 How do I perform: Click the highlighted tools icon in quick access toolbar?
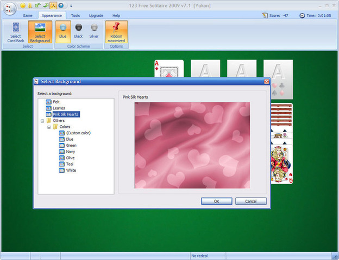pyautogui.click(x=53, y=5)
